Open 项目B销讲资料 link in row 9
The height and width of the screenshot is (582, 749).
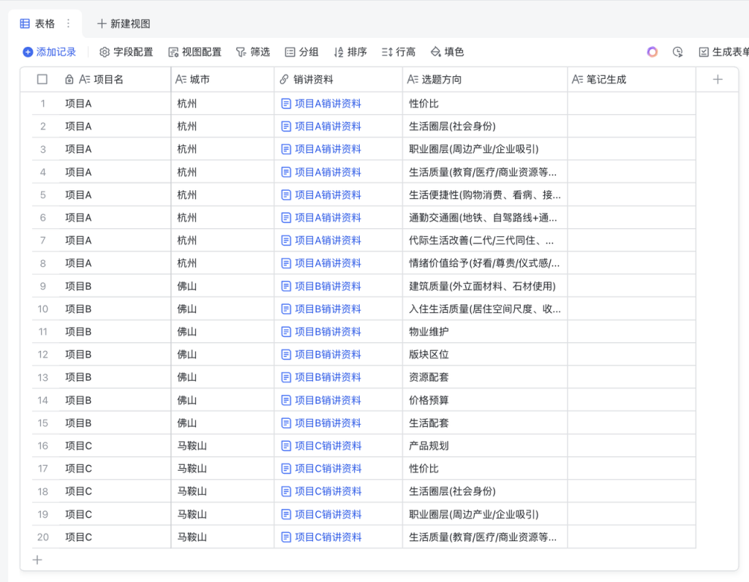click(328, 286)
